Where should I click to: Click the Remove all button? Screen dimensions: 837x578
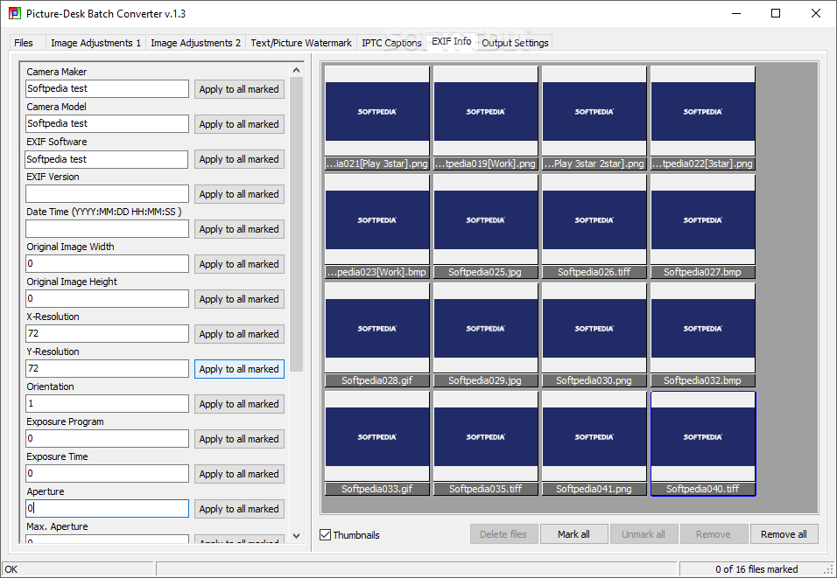point(784,534)
